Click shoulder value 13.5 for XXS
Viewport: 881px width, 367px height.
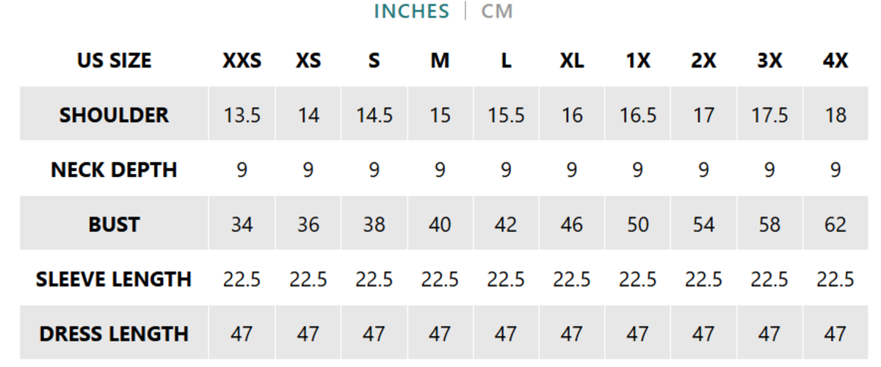click(x=242, y=115)
